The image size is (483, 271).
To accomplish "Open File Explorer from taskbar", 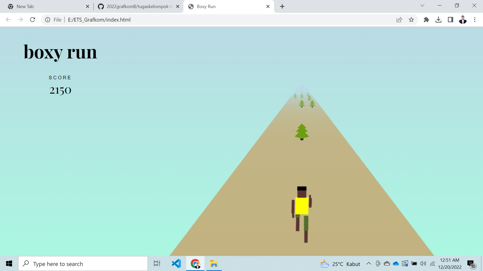I will 214,263.
